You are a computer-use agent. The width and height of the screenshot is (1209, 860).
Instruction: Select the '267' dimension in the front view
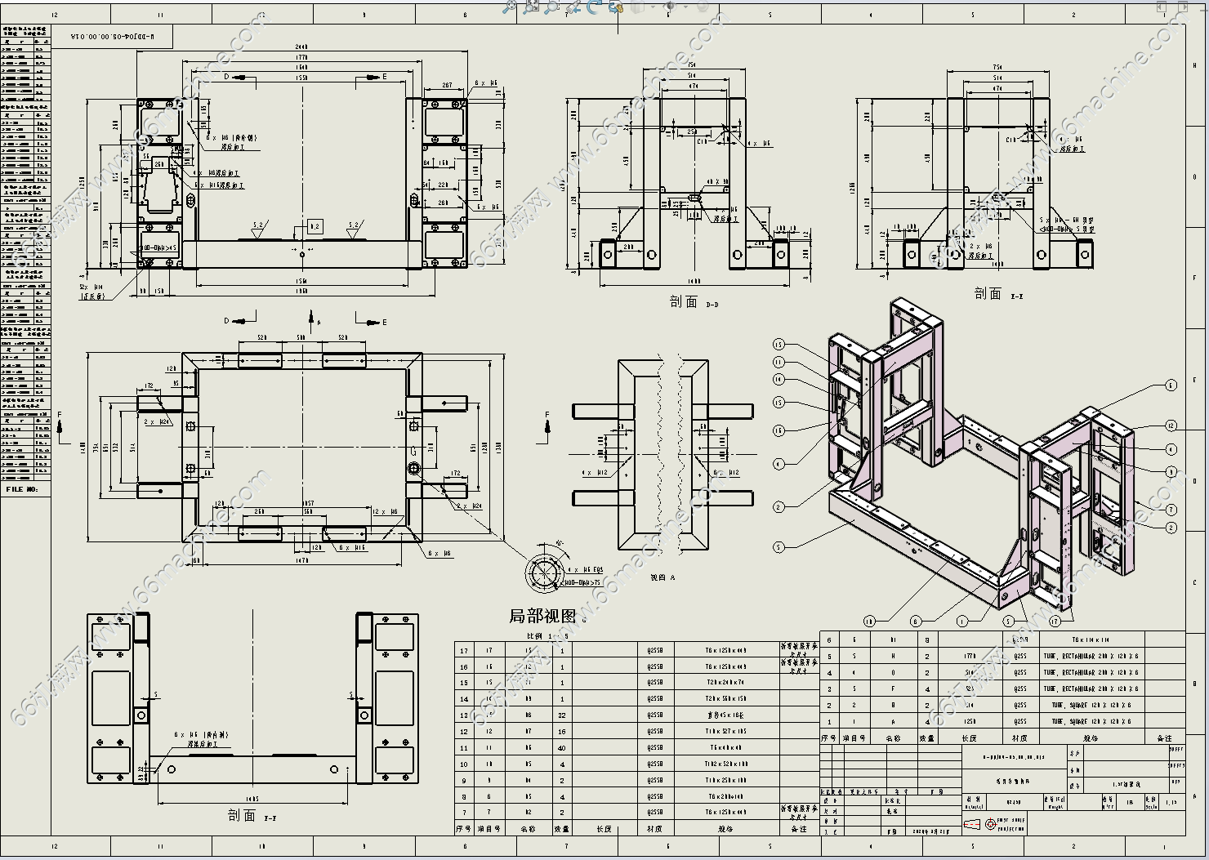(x=447, y=84)
